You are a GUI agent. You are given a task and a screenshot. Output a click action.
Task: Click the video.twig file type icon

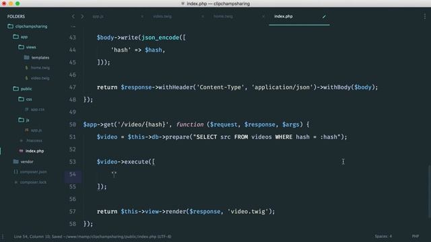[x=27, y=78]
